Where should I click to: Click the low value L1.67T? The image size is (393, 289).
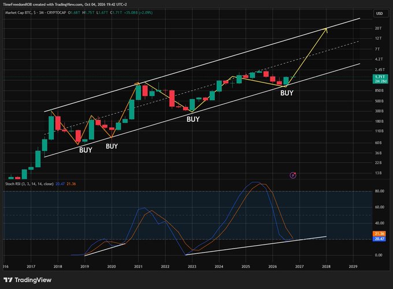pyautogui.click(x=103, y=13)
